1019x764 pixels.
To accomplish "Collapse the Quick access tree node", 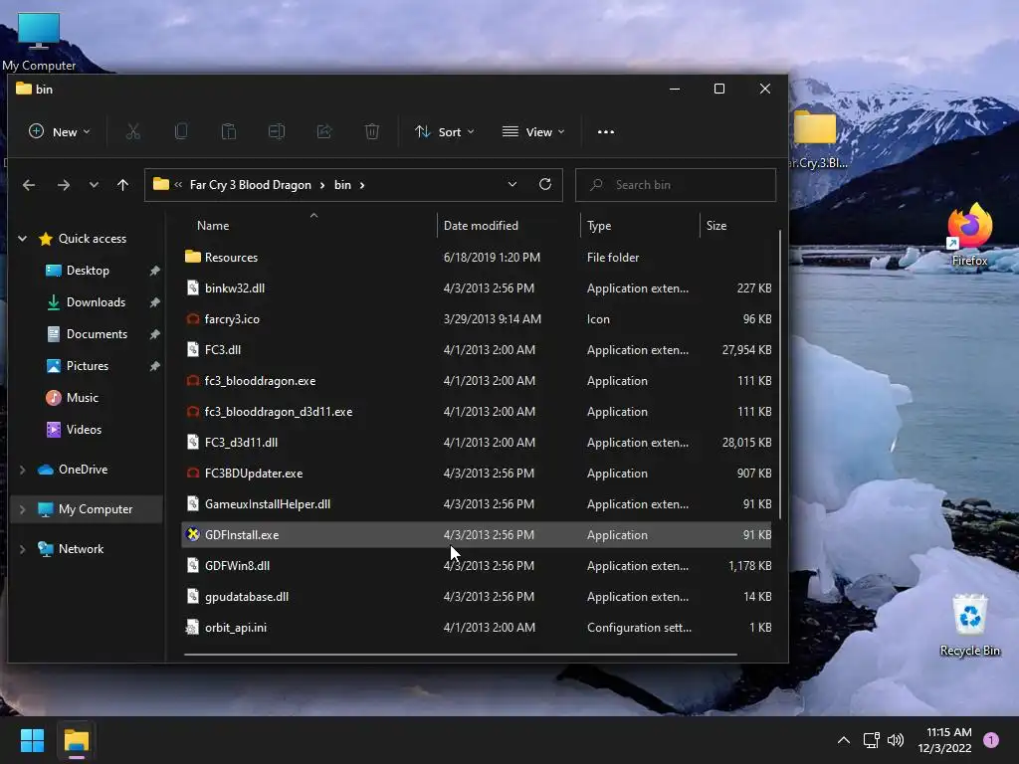I will click(x=22, y=239).
